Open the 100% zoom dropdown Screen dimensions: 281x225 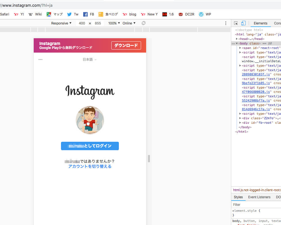[x=114, y=23]
